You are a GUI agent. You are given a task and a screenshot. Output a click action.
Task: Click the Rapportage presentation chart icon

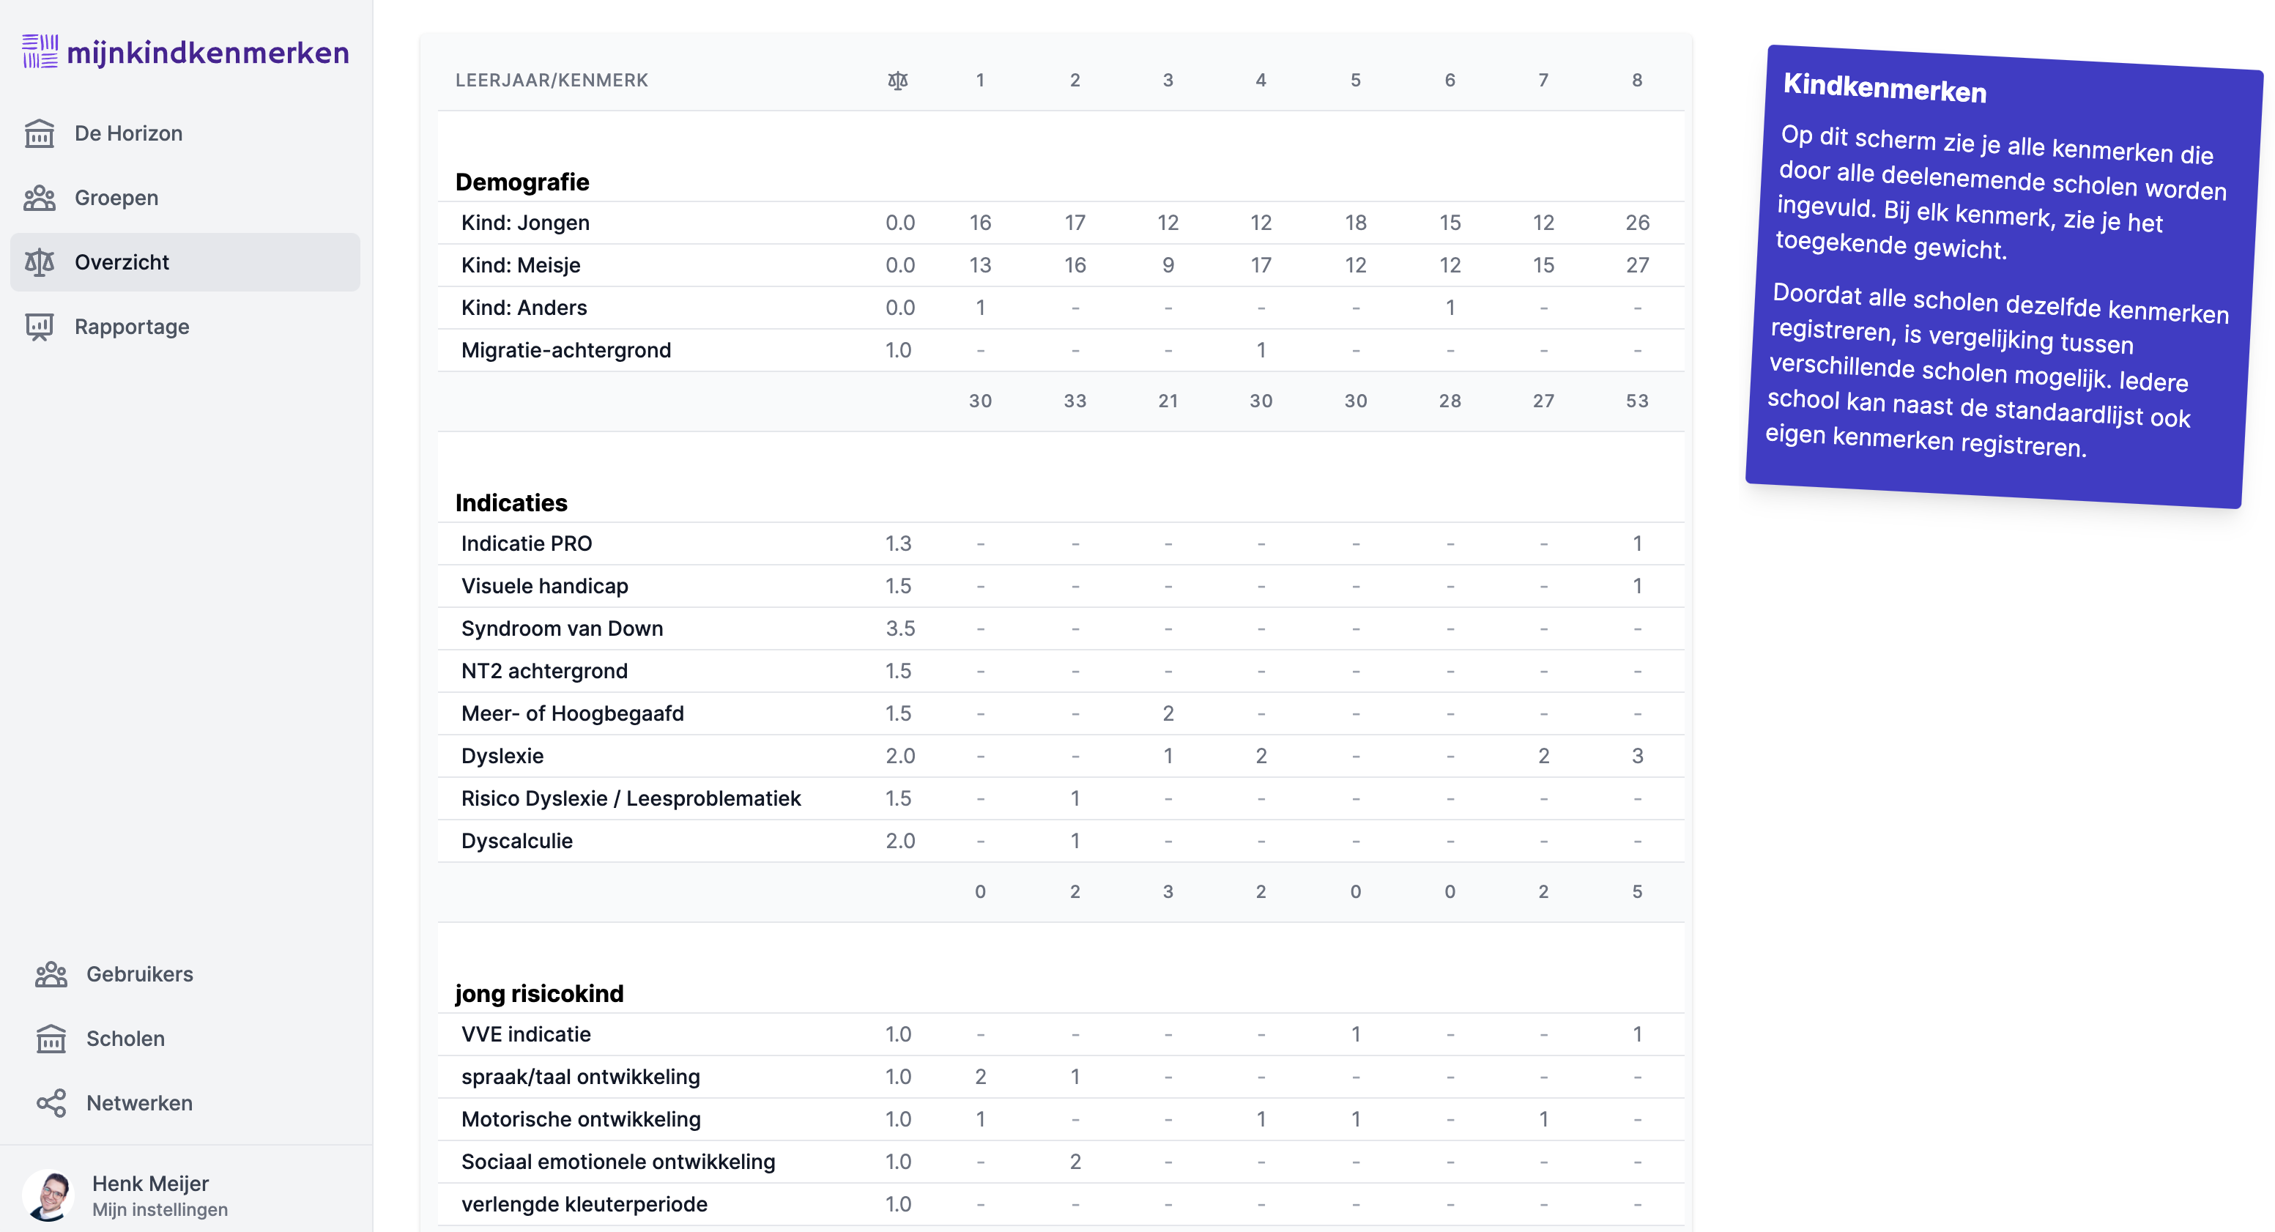[40, 327]
